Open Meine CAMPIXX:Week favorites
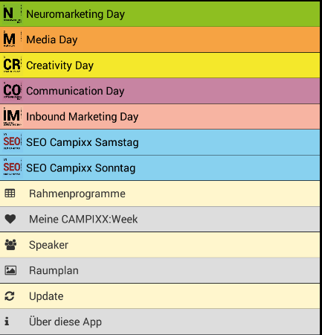The height and width of the screenshot is (335, 322). [160, 219]
